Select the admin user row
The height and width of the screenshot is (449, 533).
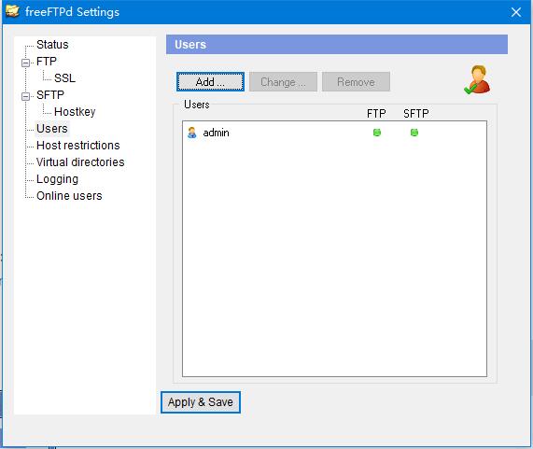pyautogui.click(x=334, y=133)
